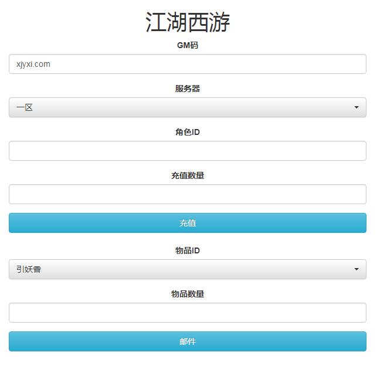Click the 角色ID label
387x376 pixels.
[188, 132]
